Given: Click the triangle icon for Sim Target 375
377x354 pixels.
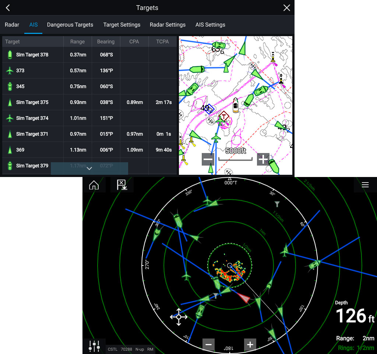Looking at the screenshot, I should [x=10, y=103].
